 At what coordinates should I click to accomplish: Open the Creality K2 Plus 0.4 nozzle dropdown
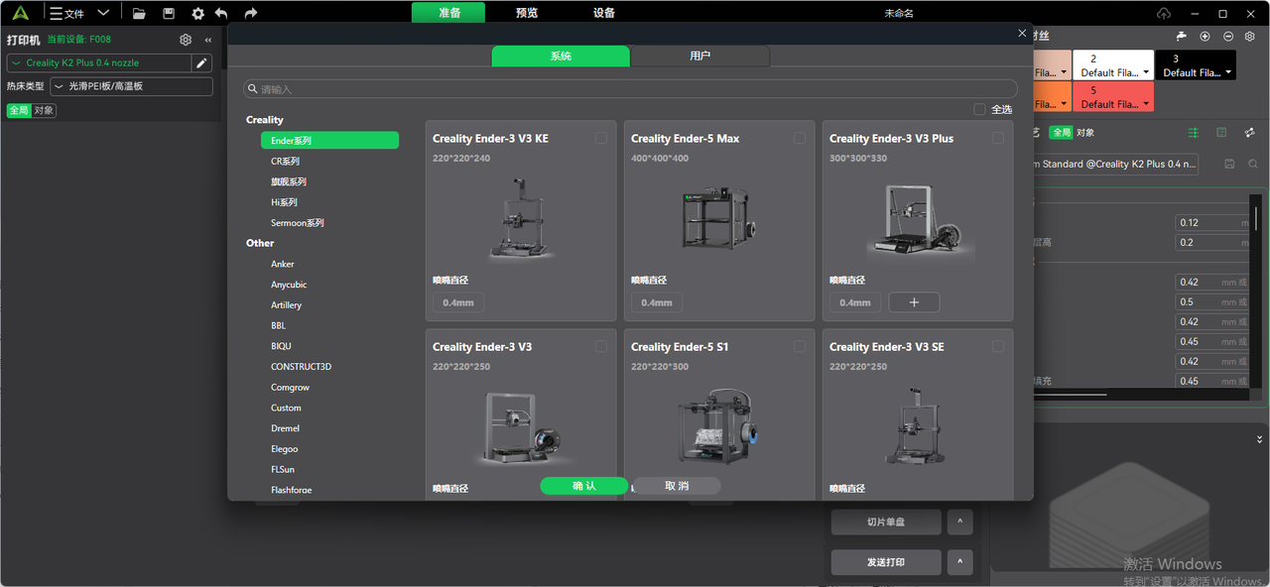99,62
